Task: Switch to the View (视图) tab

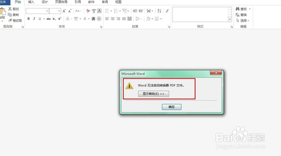Action: coord(118,2)
